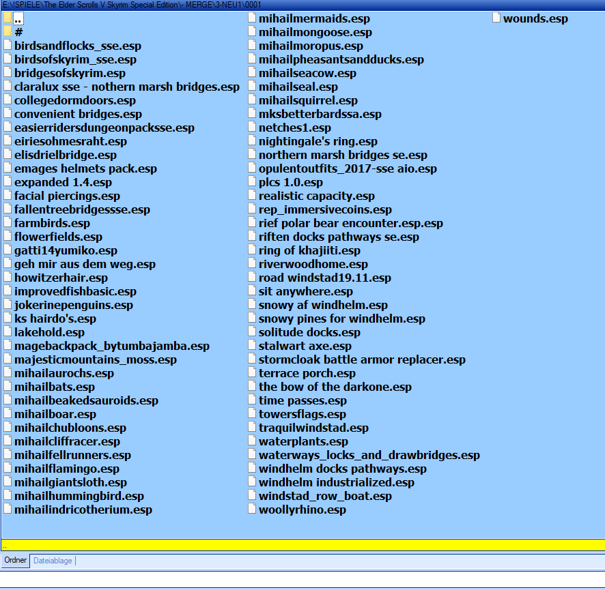Select mihailindricotherium.esp
Image resolution: width=605 pixels, height=590 pixels.
pyautogui.click(x=83, y=510)
